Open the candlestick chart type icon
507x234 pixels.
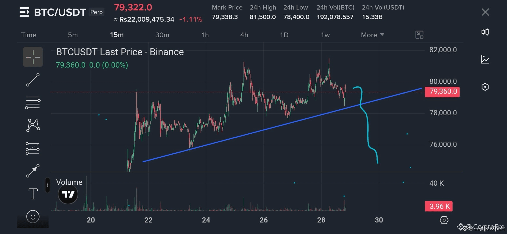[x=485, y=32]
